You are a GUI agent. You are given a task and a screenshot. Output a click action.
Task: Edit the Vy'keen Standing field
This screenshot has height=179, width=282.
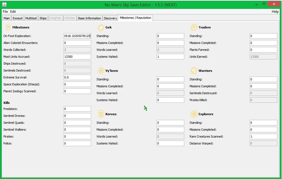(x=170, y=79)
